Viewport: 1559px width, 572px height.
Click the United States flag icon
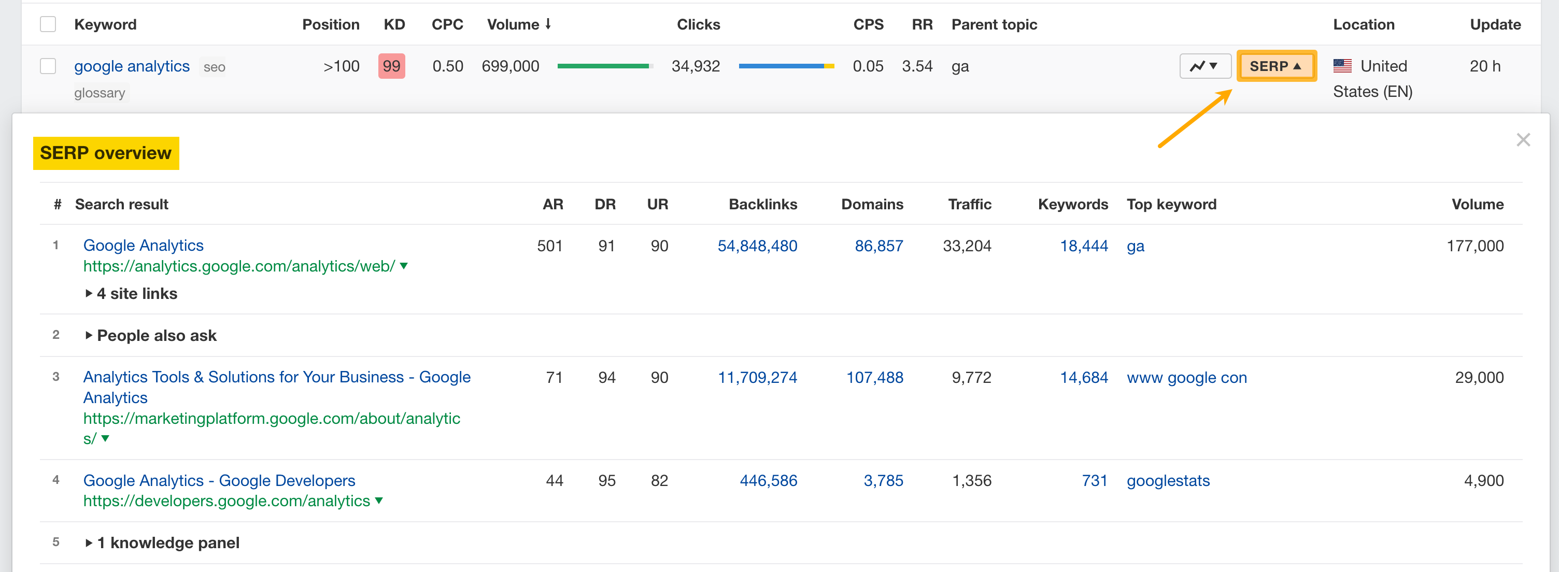[x=1342, y=65]
